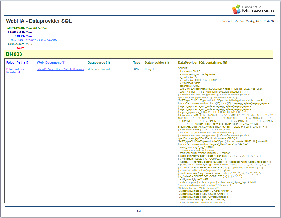281x218 pixels.
Task: Select the report title Webi IA - Dataprovider SQL
Action: (39, 21)
